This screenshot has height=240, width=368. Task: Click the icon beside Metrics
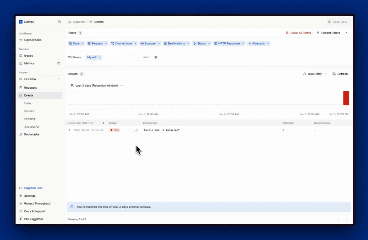point(59,64)
